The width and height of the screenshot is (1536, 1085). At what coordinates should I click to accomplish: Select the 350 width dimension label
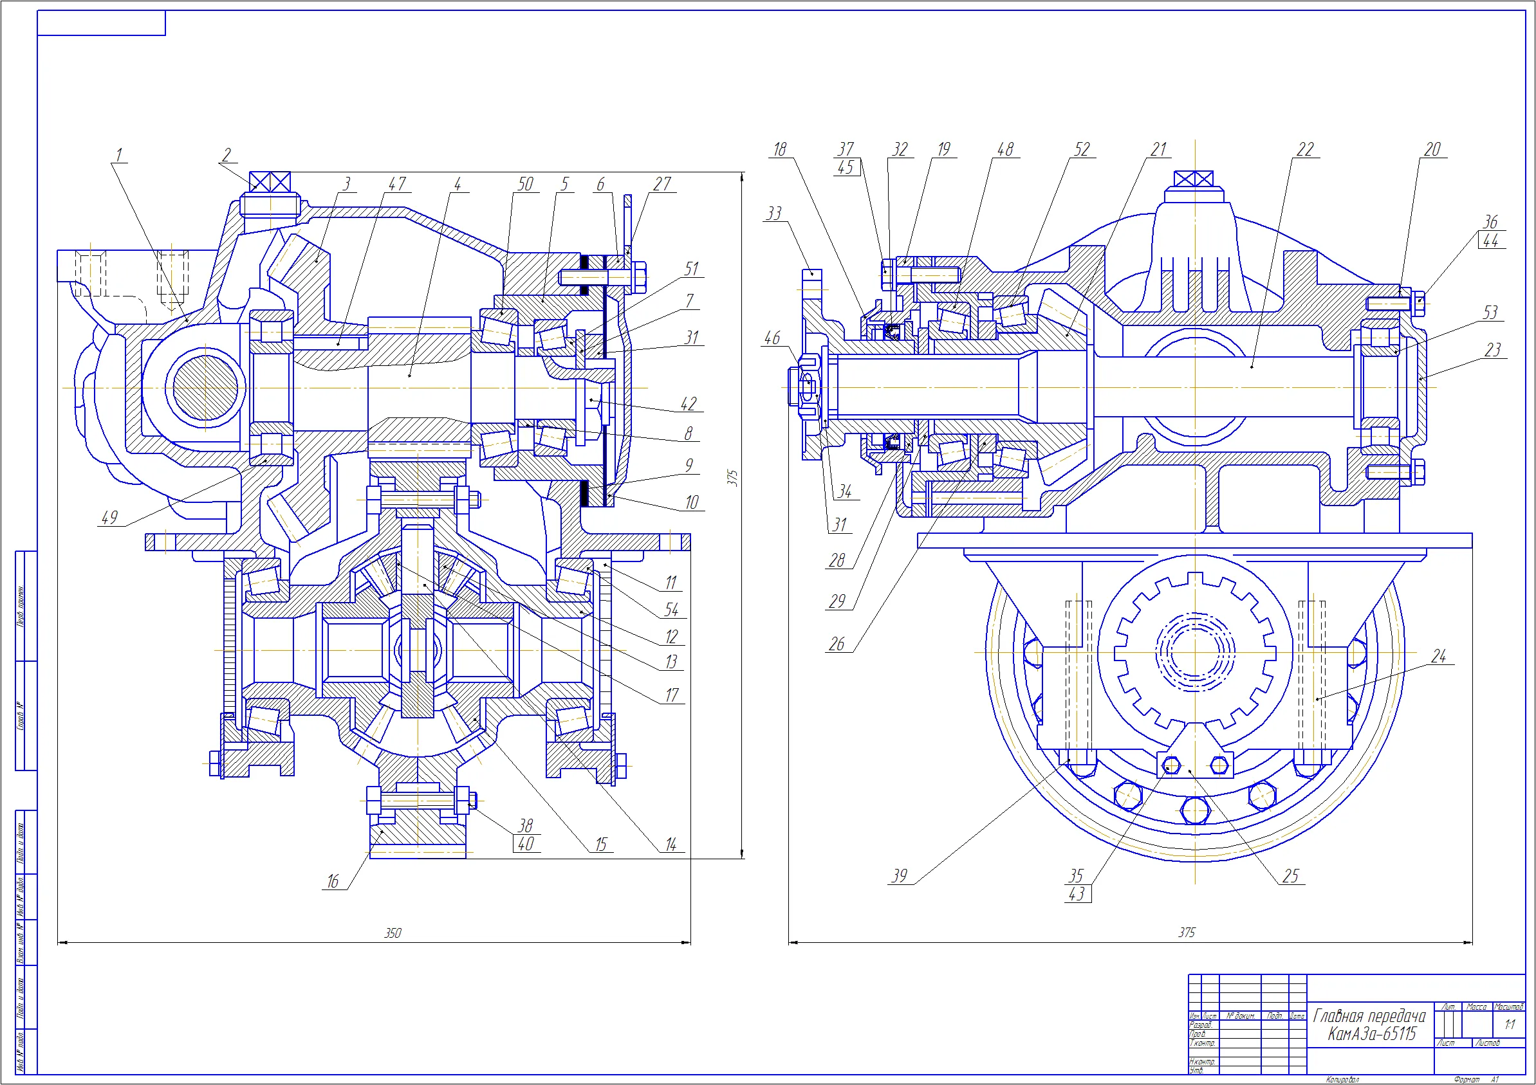[393, 933]
